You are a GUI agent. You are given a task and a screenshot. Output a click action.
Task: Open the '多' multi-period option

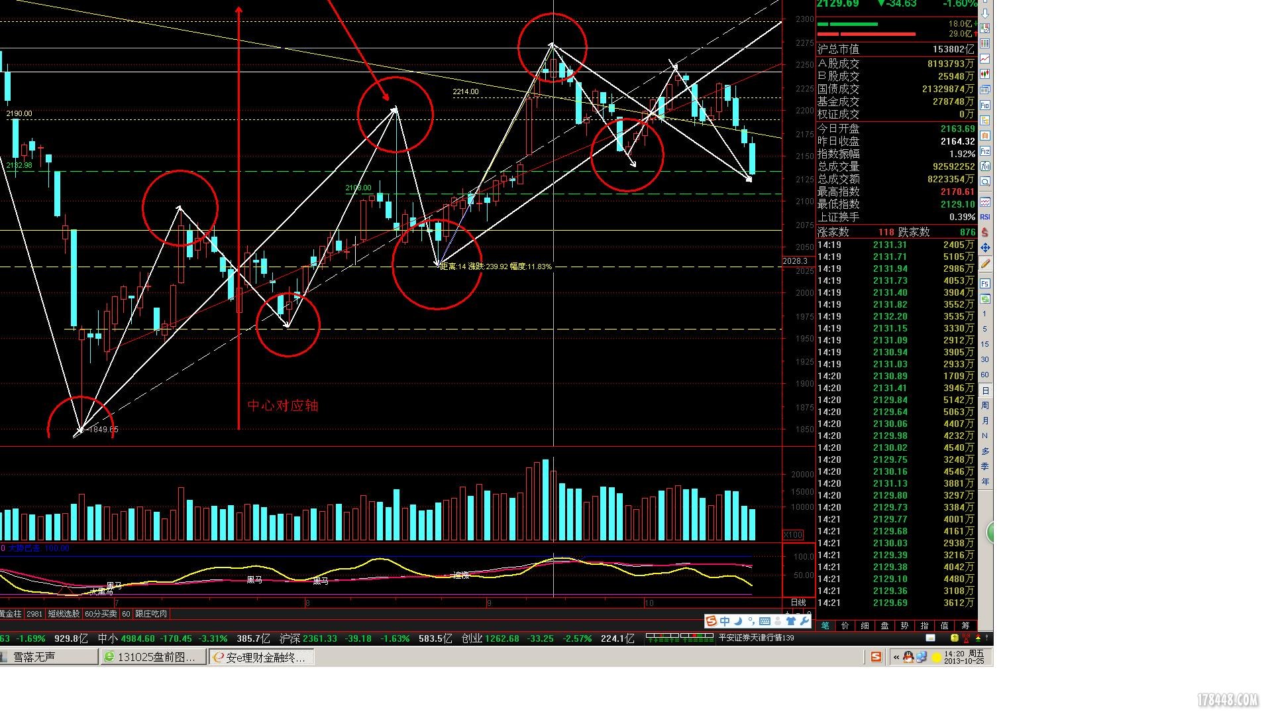984,451
